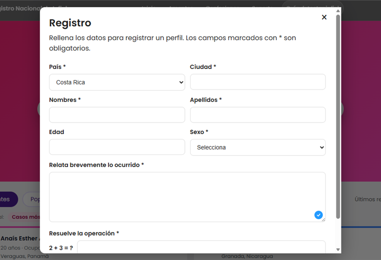Expand the Sexo dropdown

coord(258,147)
